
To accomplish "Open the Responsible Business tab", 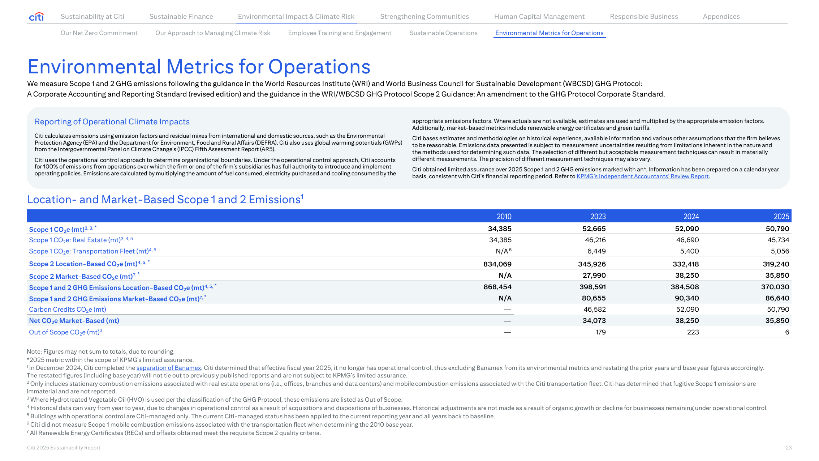I will (644, 17).
